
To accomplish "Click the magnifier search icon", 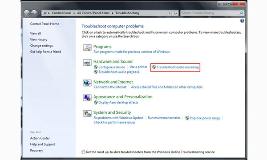I will (x=241, y=13).
